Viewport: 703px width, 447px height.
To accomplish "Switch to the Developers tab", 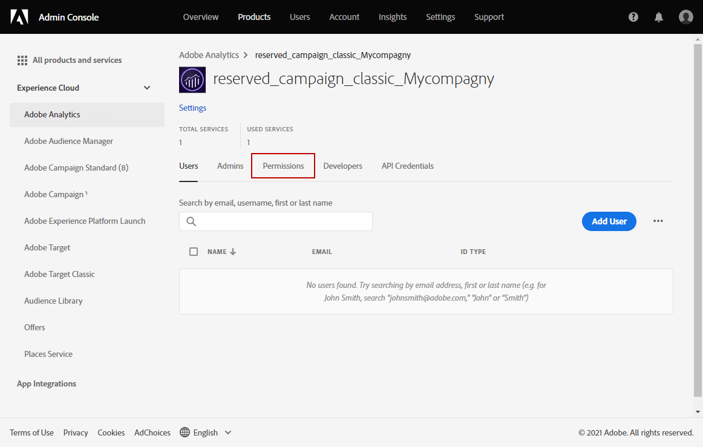I will click(x=342, y=166).
